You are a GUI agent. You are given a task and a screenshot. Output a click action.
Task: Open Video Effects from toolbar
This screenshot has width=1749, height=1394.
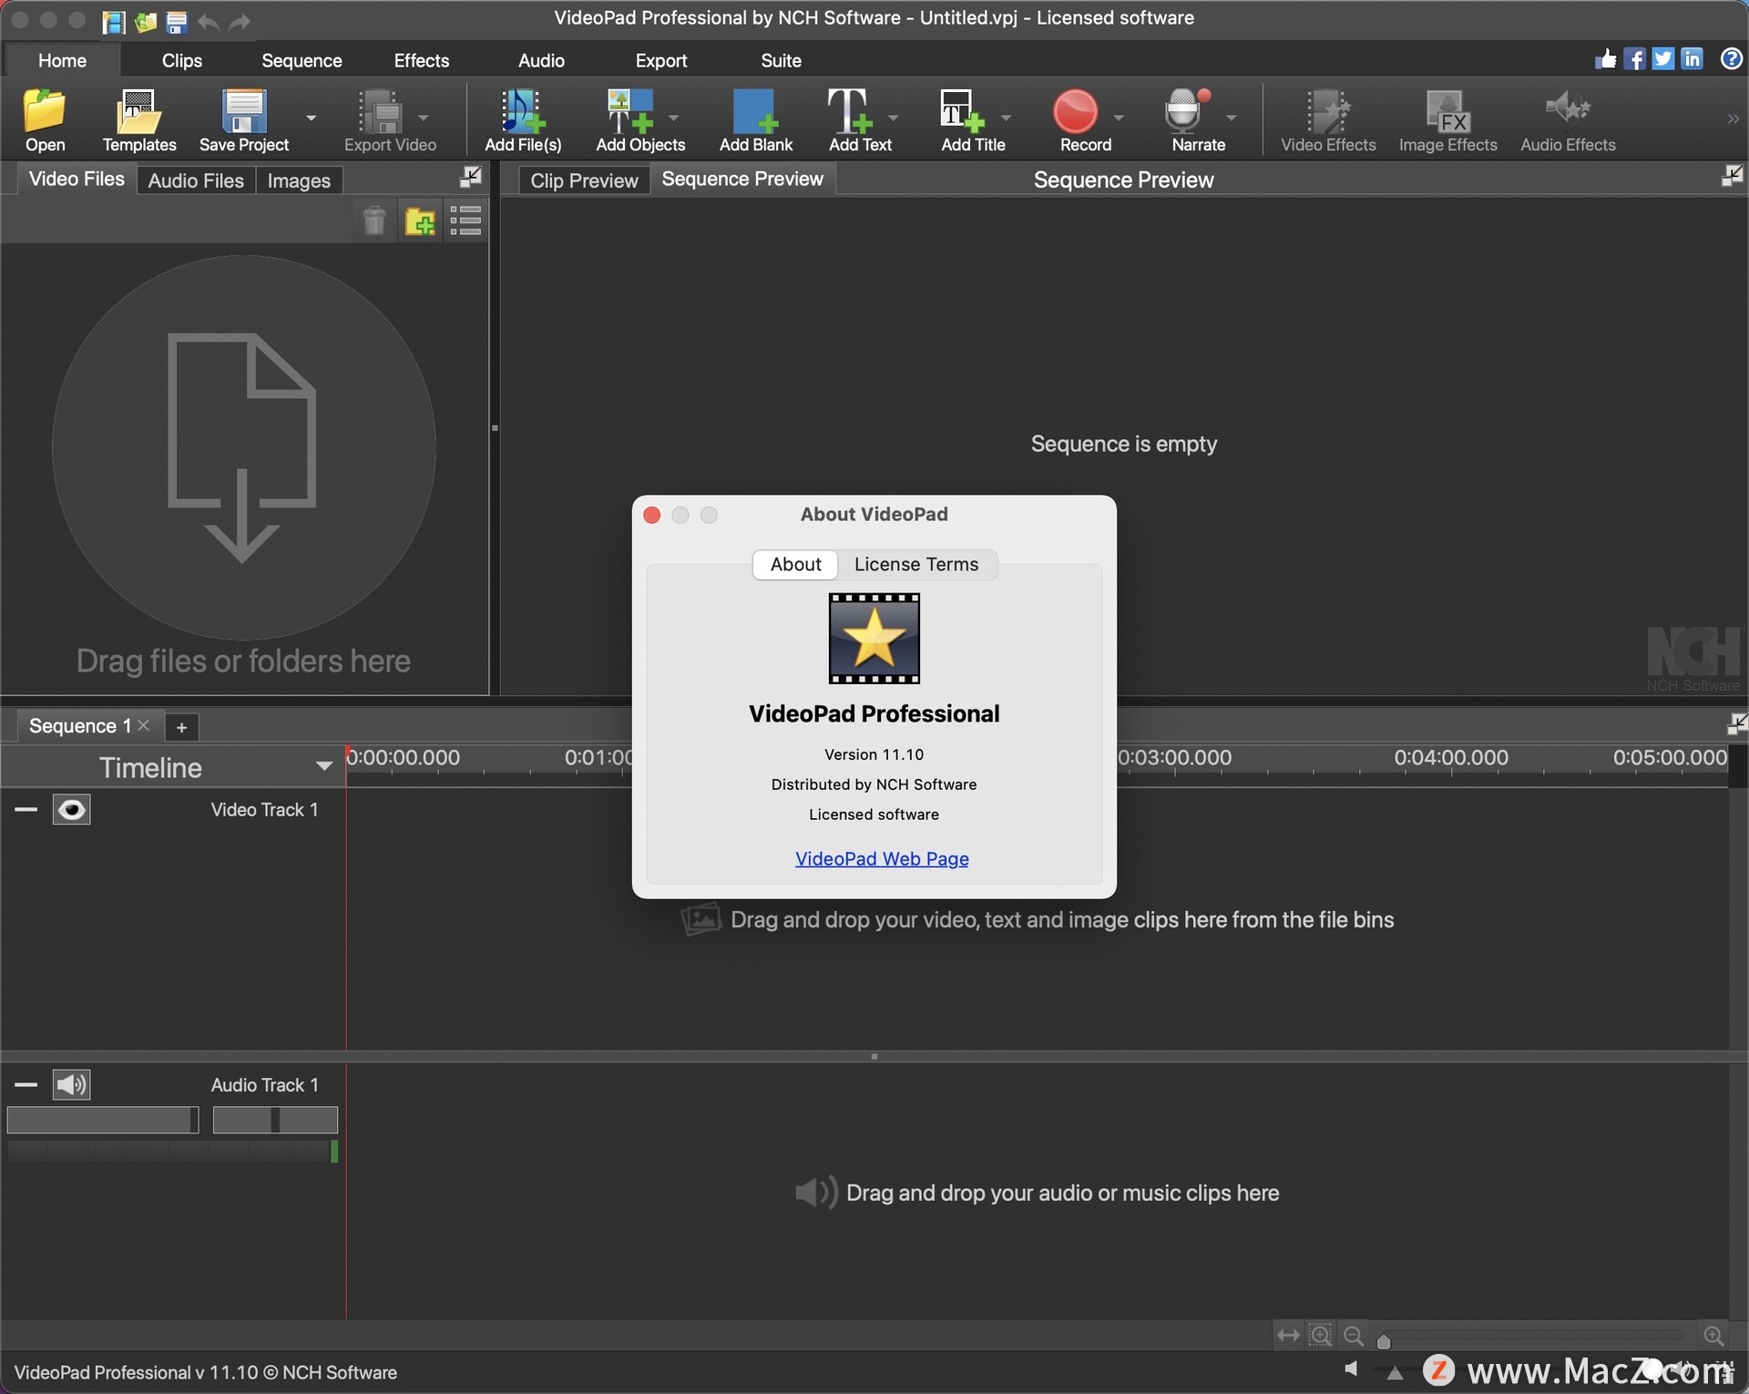click(x=1328, y=120)
